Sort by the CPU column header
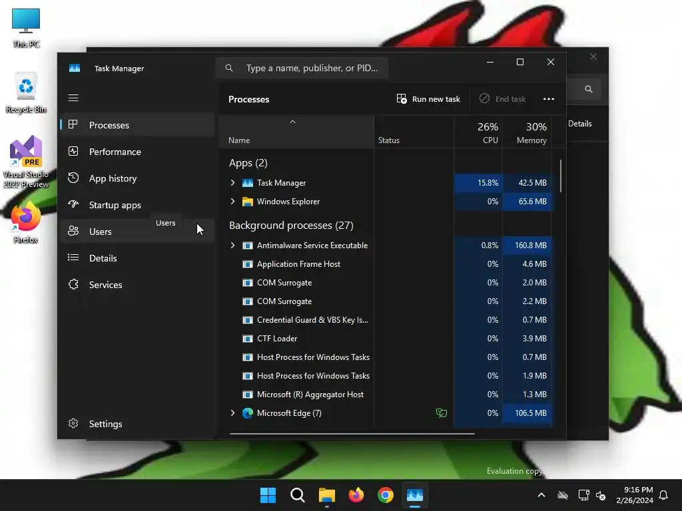This screenshot has height=511, width=682. [x=478, y=132]
